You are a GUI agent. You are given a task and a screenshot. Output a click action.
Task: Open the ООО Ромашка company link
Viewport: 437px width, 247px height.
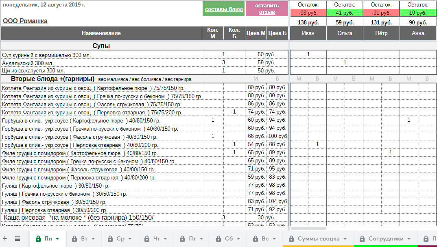(x=25, y=21)
